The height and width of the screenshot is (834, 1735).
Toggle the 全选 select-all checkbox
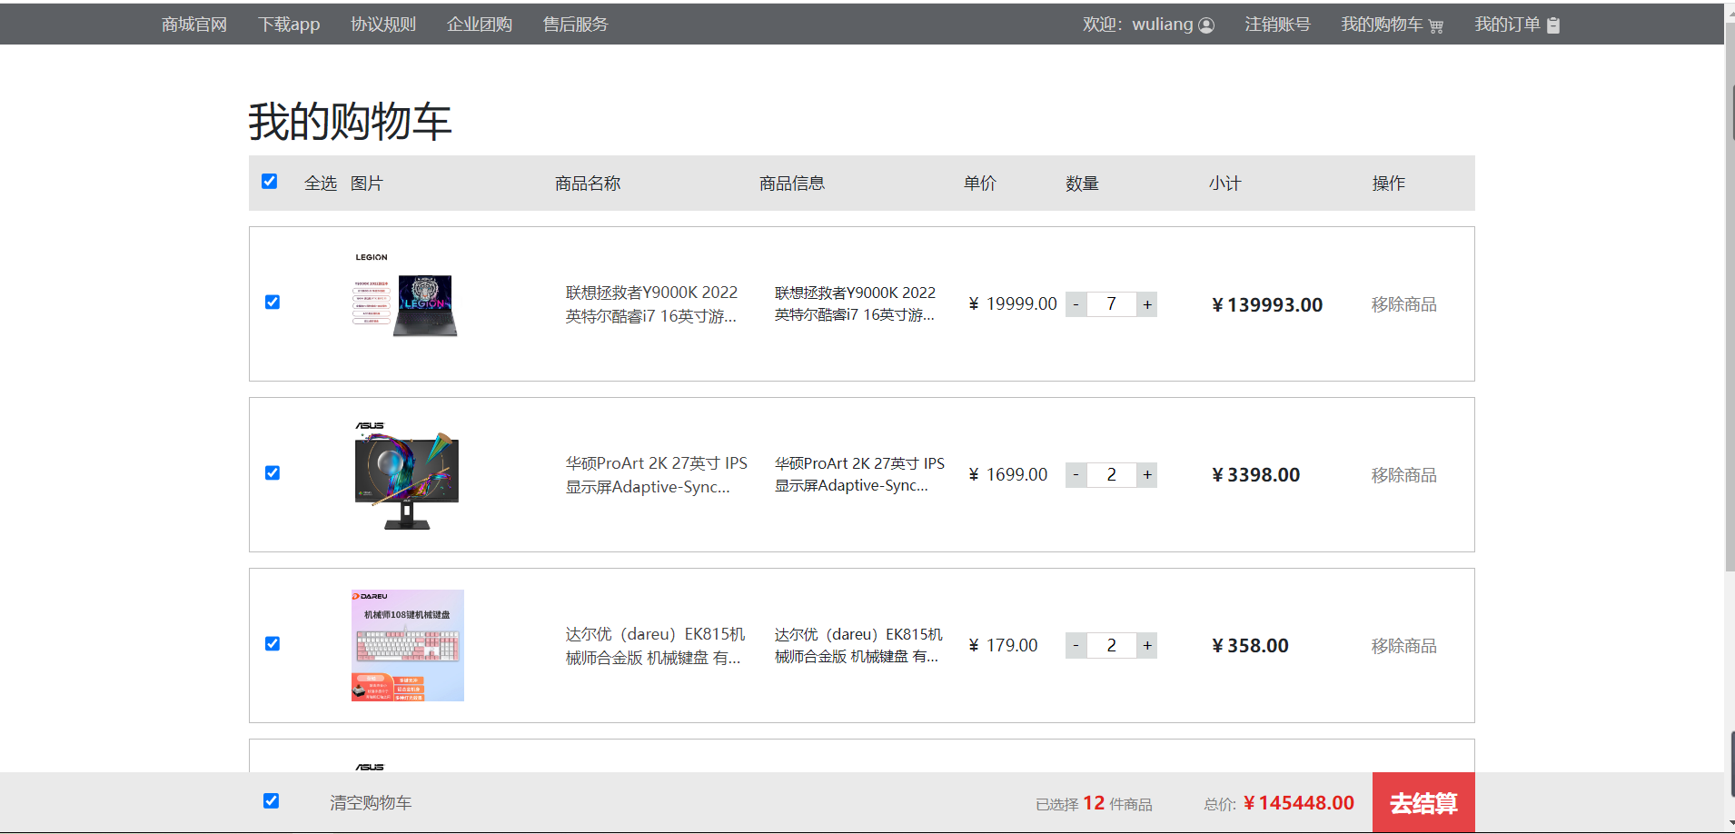tap(269, 182)
